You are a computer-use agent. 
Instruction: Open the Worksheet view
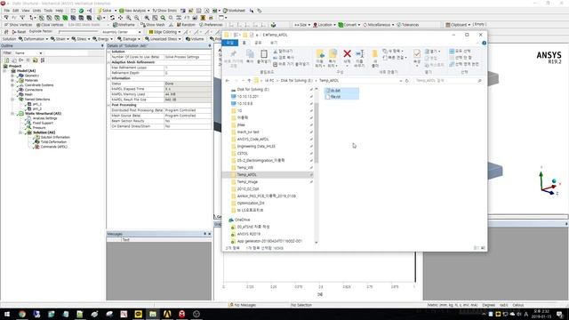(234, 11)
